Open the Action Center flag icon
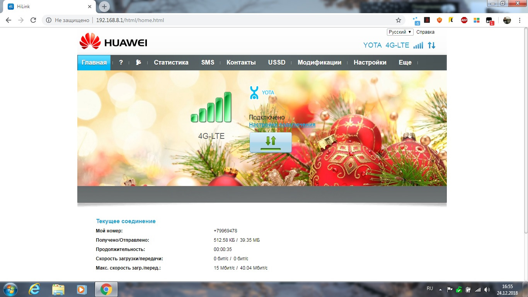This screenshot has height=297, width=528. [450, 289]
